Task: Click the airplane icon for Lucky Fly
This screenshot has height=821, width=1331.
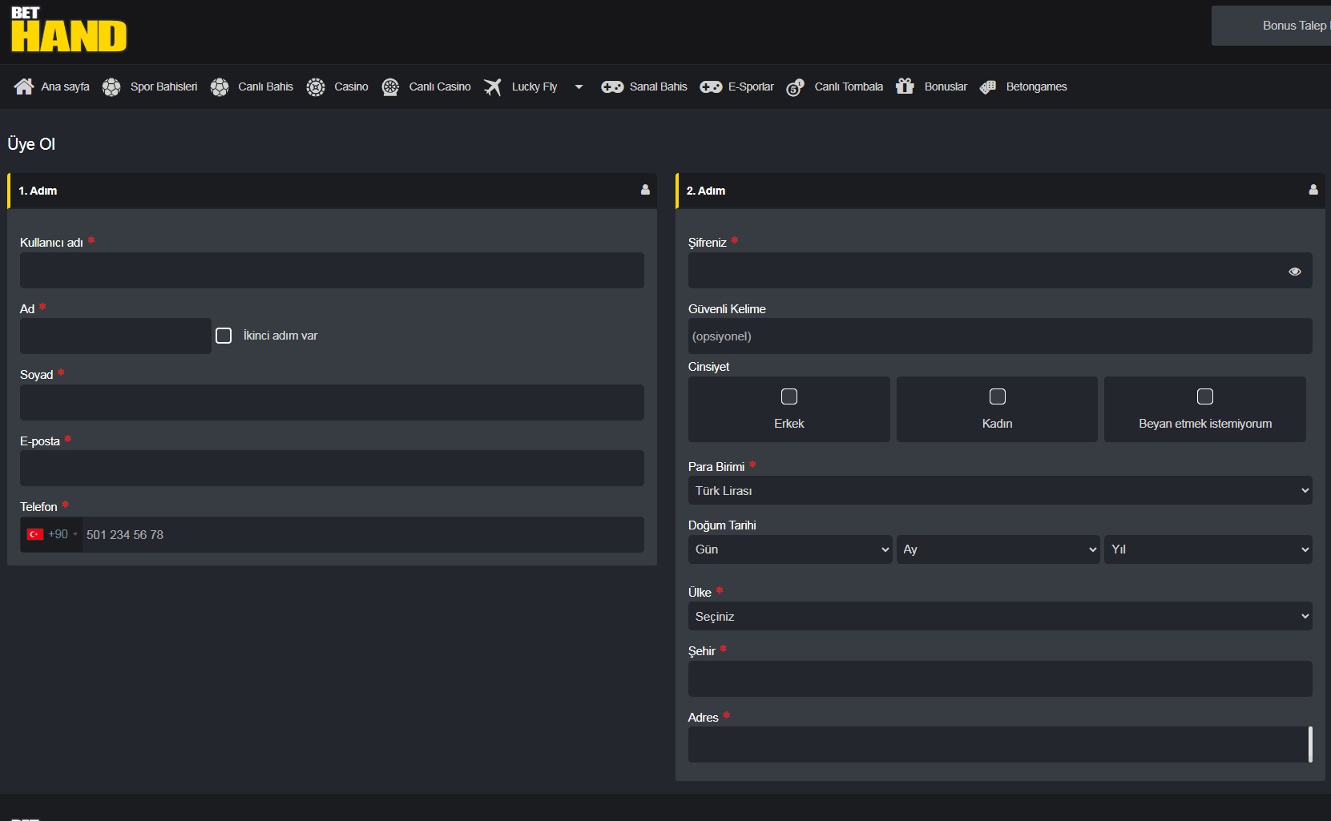Action: pyautogui.click(x=493, y=87)
